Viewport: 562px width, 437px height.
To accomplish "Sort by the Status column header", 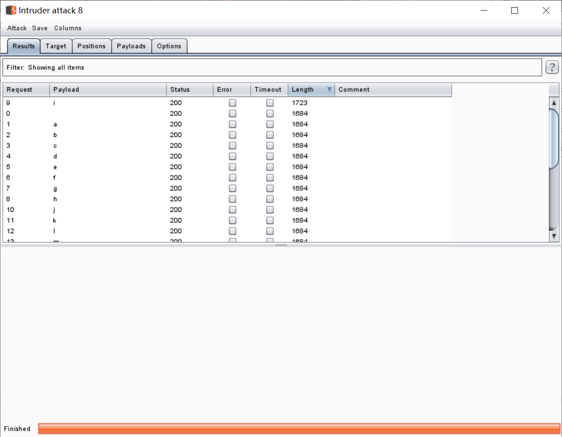I will [x=190, y=89].
